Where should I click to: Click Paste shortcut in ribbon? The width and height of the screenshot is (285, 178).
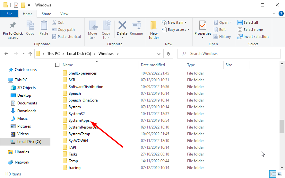coord(67,37)
